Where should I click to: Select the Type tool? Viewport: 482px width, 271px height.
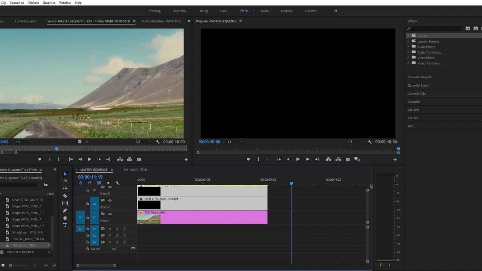[65, 225]
